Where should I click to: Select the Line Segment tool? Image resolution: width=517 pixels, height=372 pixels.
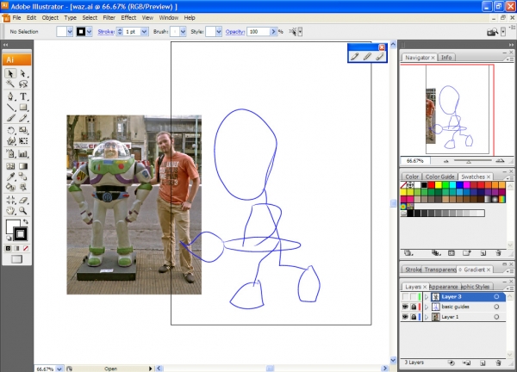pyautogui.click(x=10, y=107)
